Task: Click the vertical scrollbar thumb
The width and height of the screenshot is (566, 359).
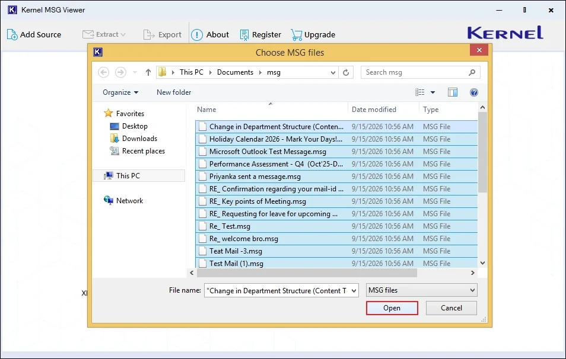Action: tap(482, 152)
